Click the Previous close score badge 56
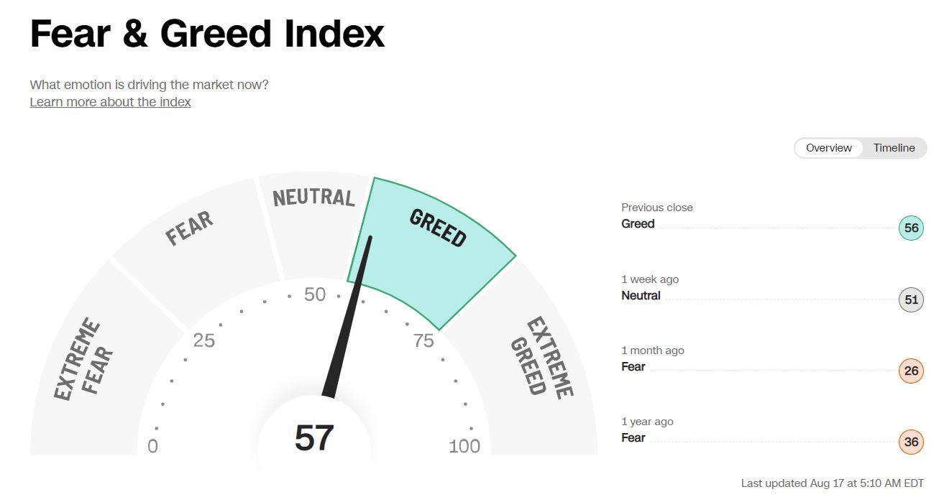939x497 pixels. point(911,228)
